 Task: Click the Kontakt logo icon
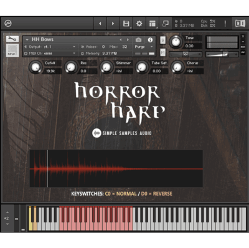[8, 24]
